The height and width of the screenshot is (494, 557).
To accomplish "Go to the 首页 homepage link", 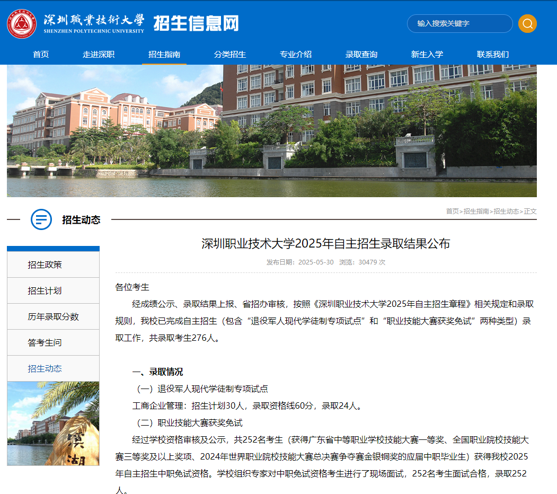I will click(41, 54).
